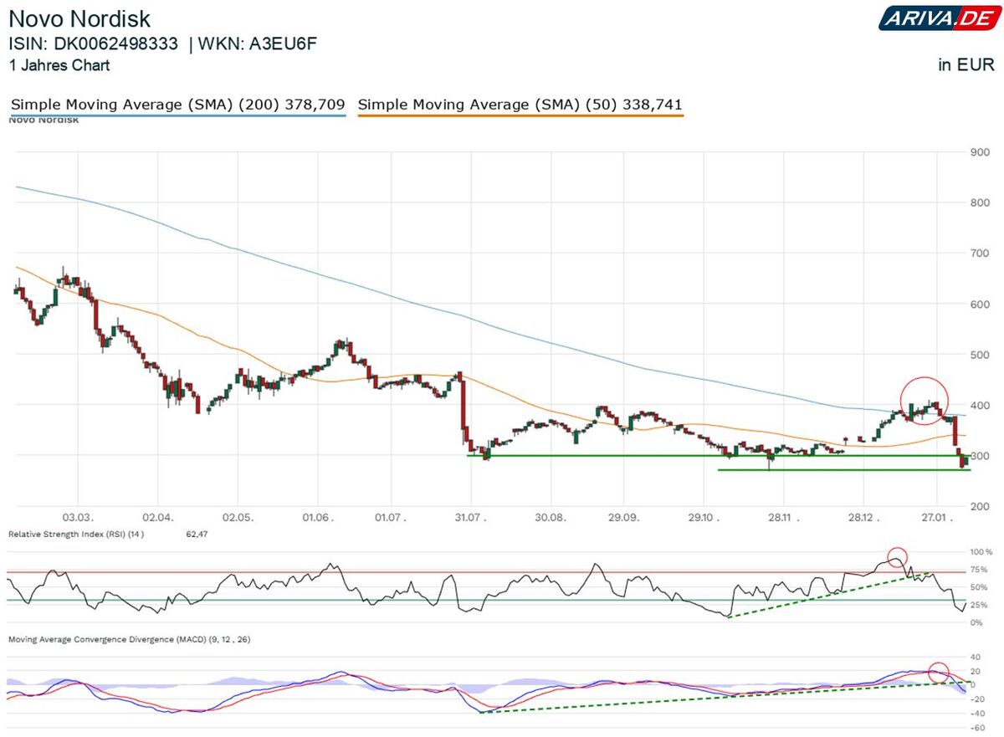Click the 1 Jahres Chart label
The image size is (1004, 737).
pos(59,65)
